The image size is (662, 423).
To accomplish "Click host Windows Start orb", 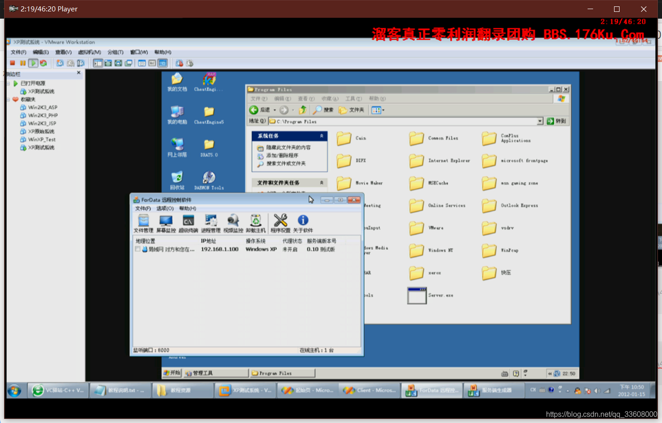I will pyautogui.click(x=14, y=391).
